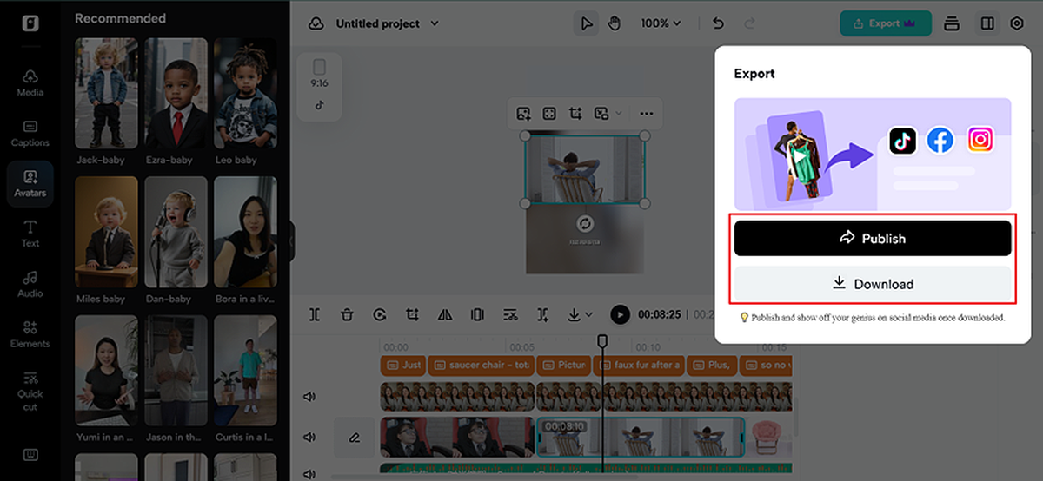Select the hand pan tool
This screenshot has width=1043, height=481.
pyautogui.click(x=615, y=23)
